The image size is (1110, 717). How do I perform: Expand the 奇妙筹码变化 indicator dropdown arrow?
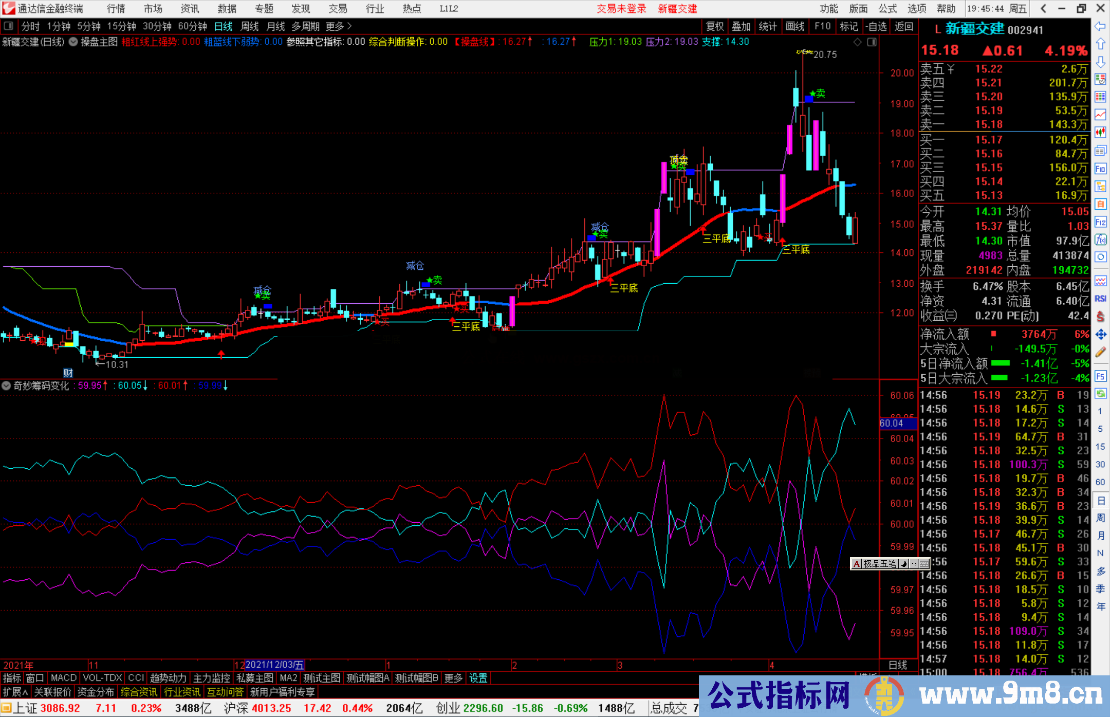(6, 385)
